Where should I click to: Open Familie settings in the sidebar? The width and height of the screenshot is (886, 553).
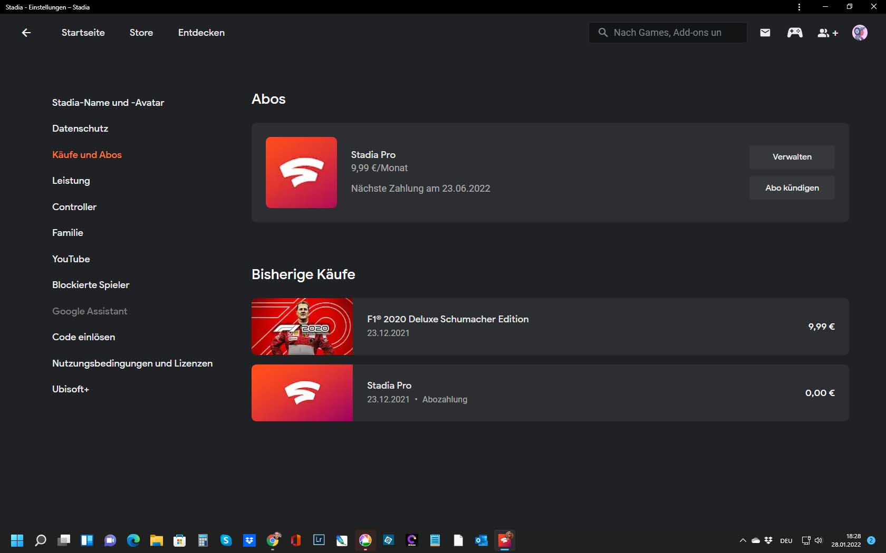coord(68,232)
